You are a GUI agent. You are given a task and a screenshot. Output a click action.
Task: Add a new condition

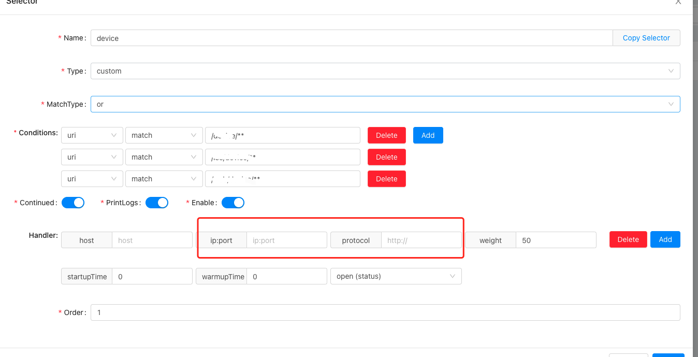click(428, 135)
